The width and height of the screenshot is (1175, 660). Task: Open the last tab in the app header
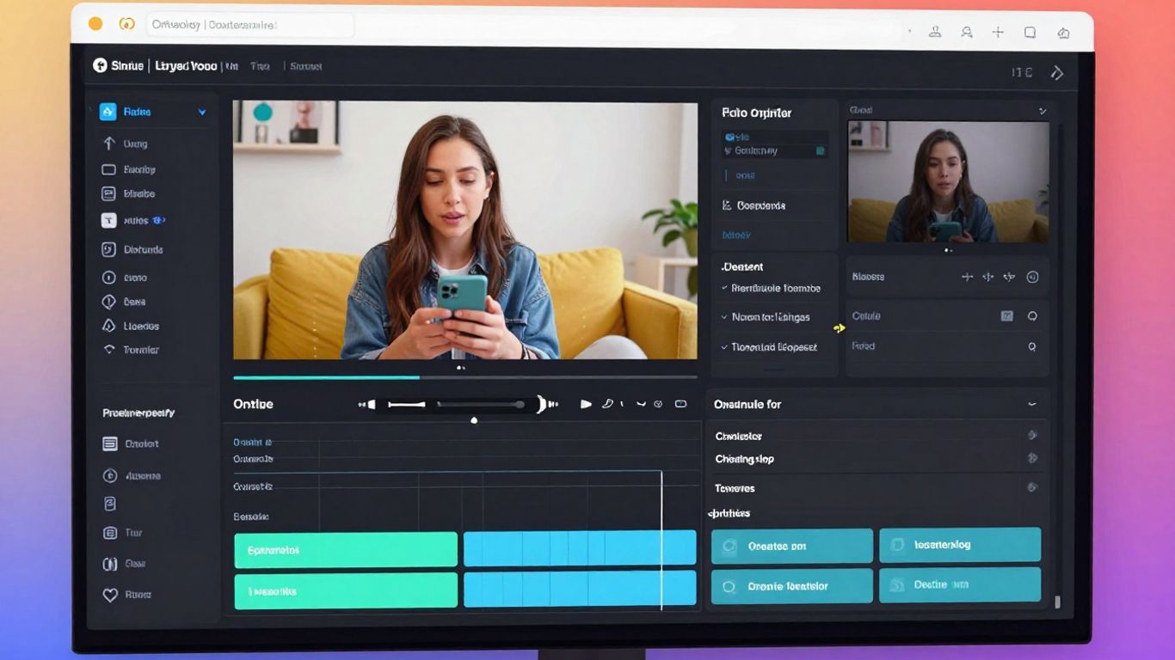pyautogui.click(x=306, y=66)
